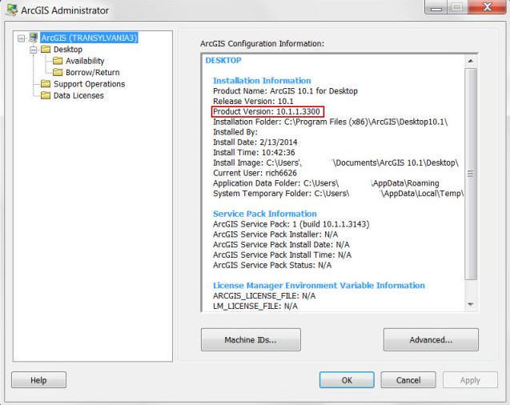Image resolution: width=510 pixels, height=405 pixels.
Task: Click the Desktop folder icon
Action: (x=46, y=50)
